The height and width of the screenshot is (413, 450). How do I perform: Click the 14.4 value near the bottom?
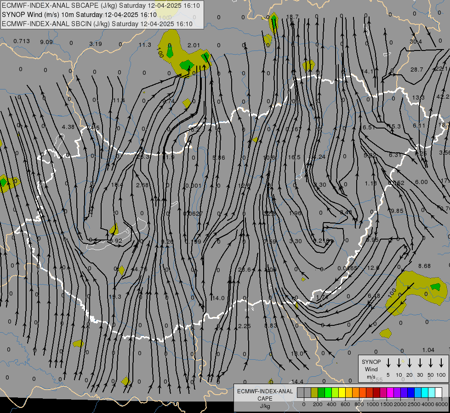[x=297, y=382]
